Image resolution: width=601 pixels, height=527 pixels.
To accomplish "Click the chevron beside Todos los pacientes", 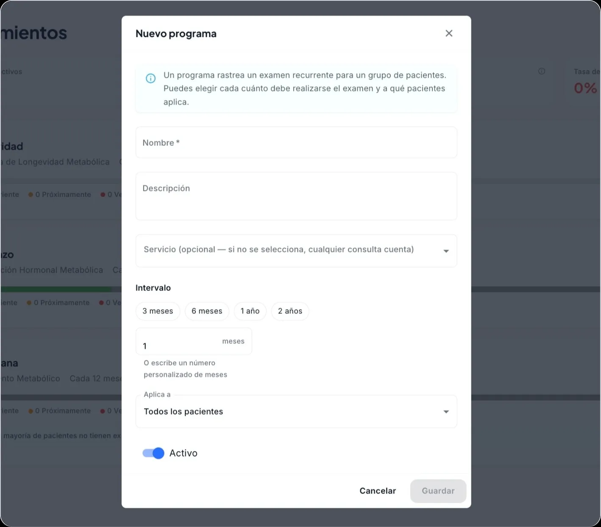I will pyautogui.click(x=446, y=411).
